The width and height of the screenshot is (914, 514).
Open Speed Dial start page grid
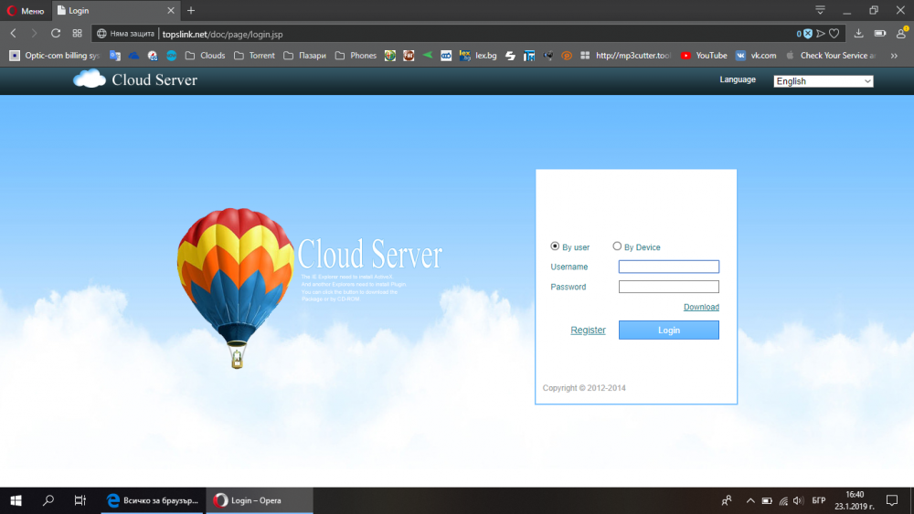click(77, 34)
